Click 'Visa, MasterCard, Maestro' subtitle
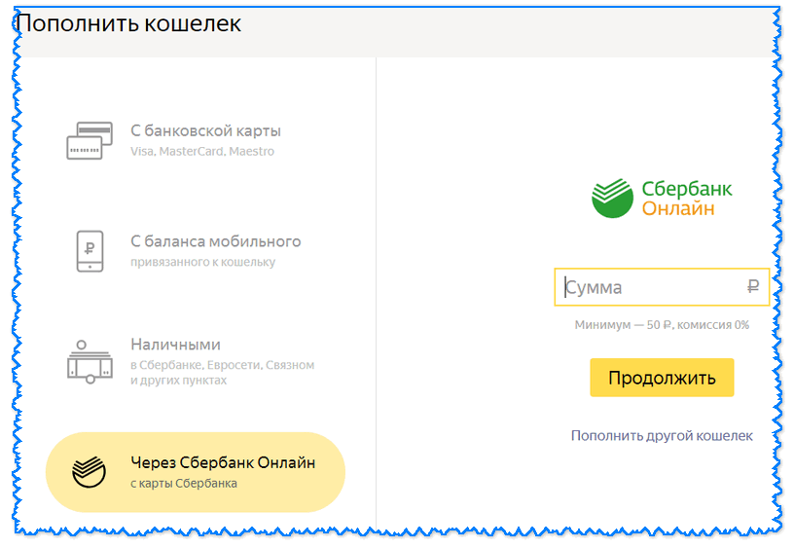The image size is (794, 548). [202, 152]
